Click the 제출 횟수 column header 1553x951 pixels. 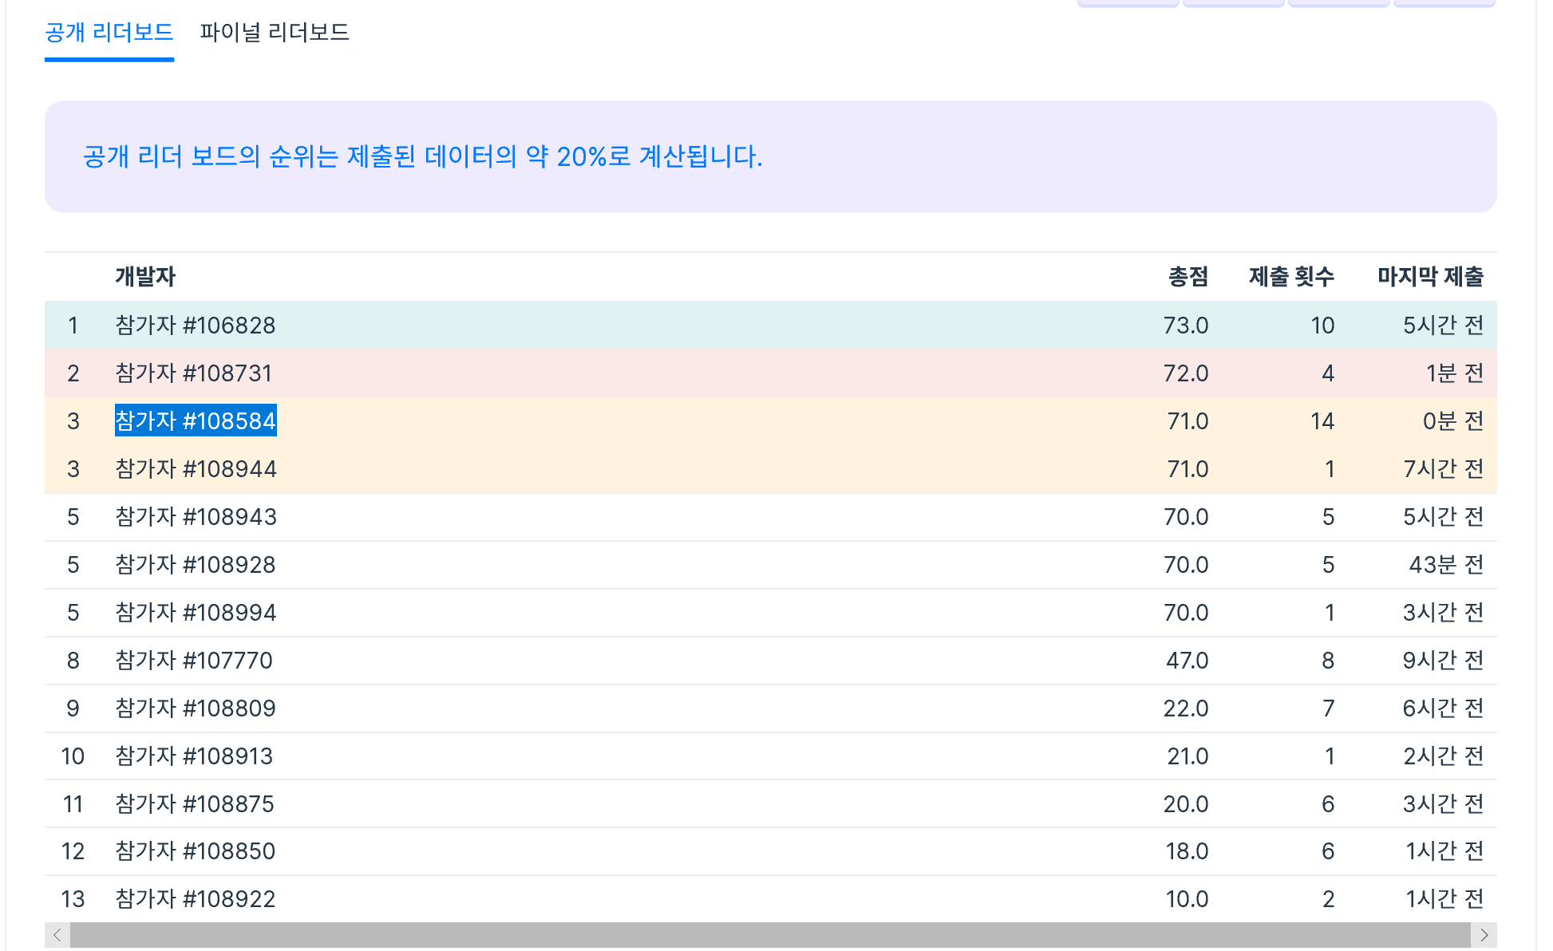click(1290, 277)
